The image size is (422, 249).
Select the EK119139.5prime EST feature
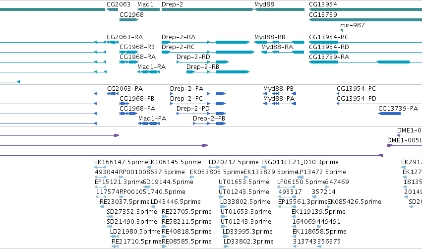pyautogui.click(x=294, y=217)
